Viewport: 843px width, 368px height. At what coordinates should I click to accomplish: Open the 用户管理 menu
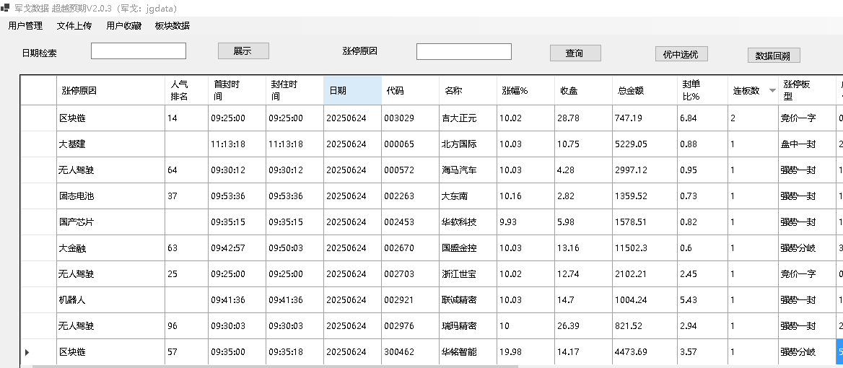pyautogui.click(x=25, y=26)
